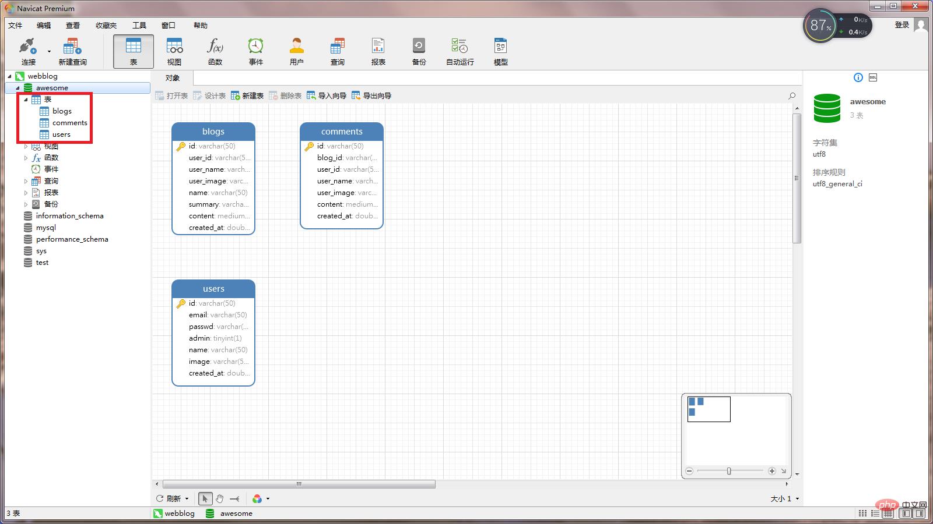This screenshot has height=524, width=933.
Task: Open the 视图 views toolbar icon
Action: pyautogui.click(x=174, y=51)
